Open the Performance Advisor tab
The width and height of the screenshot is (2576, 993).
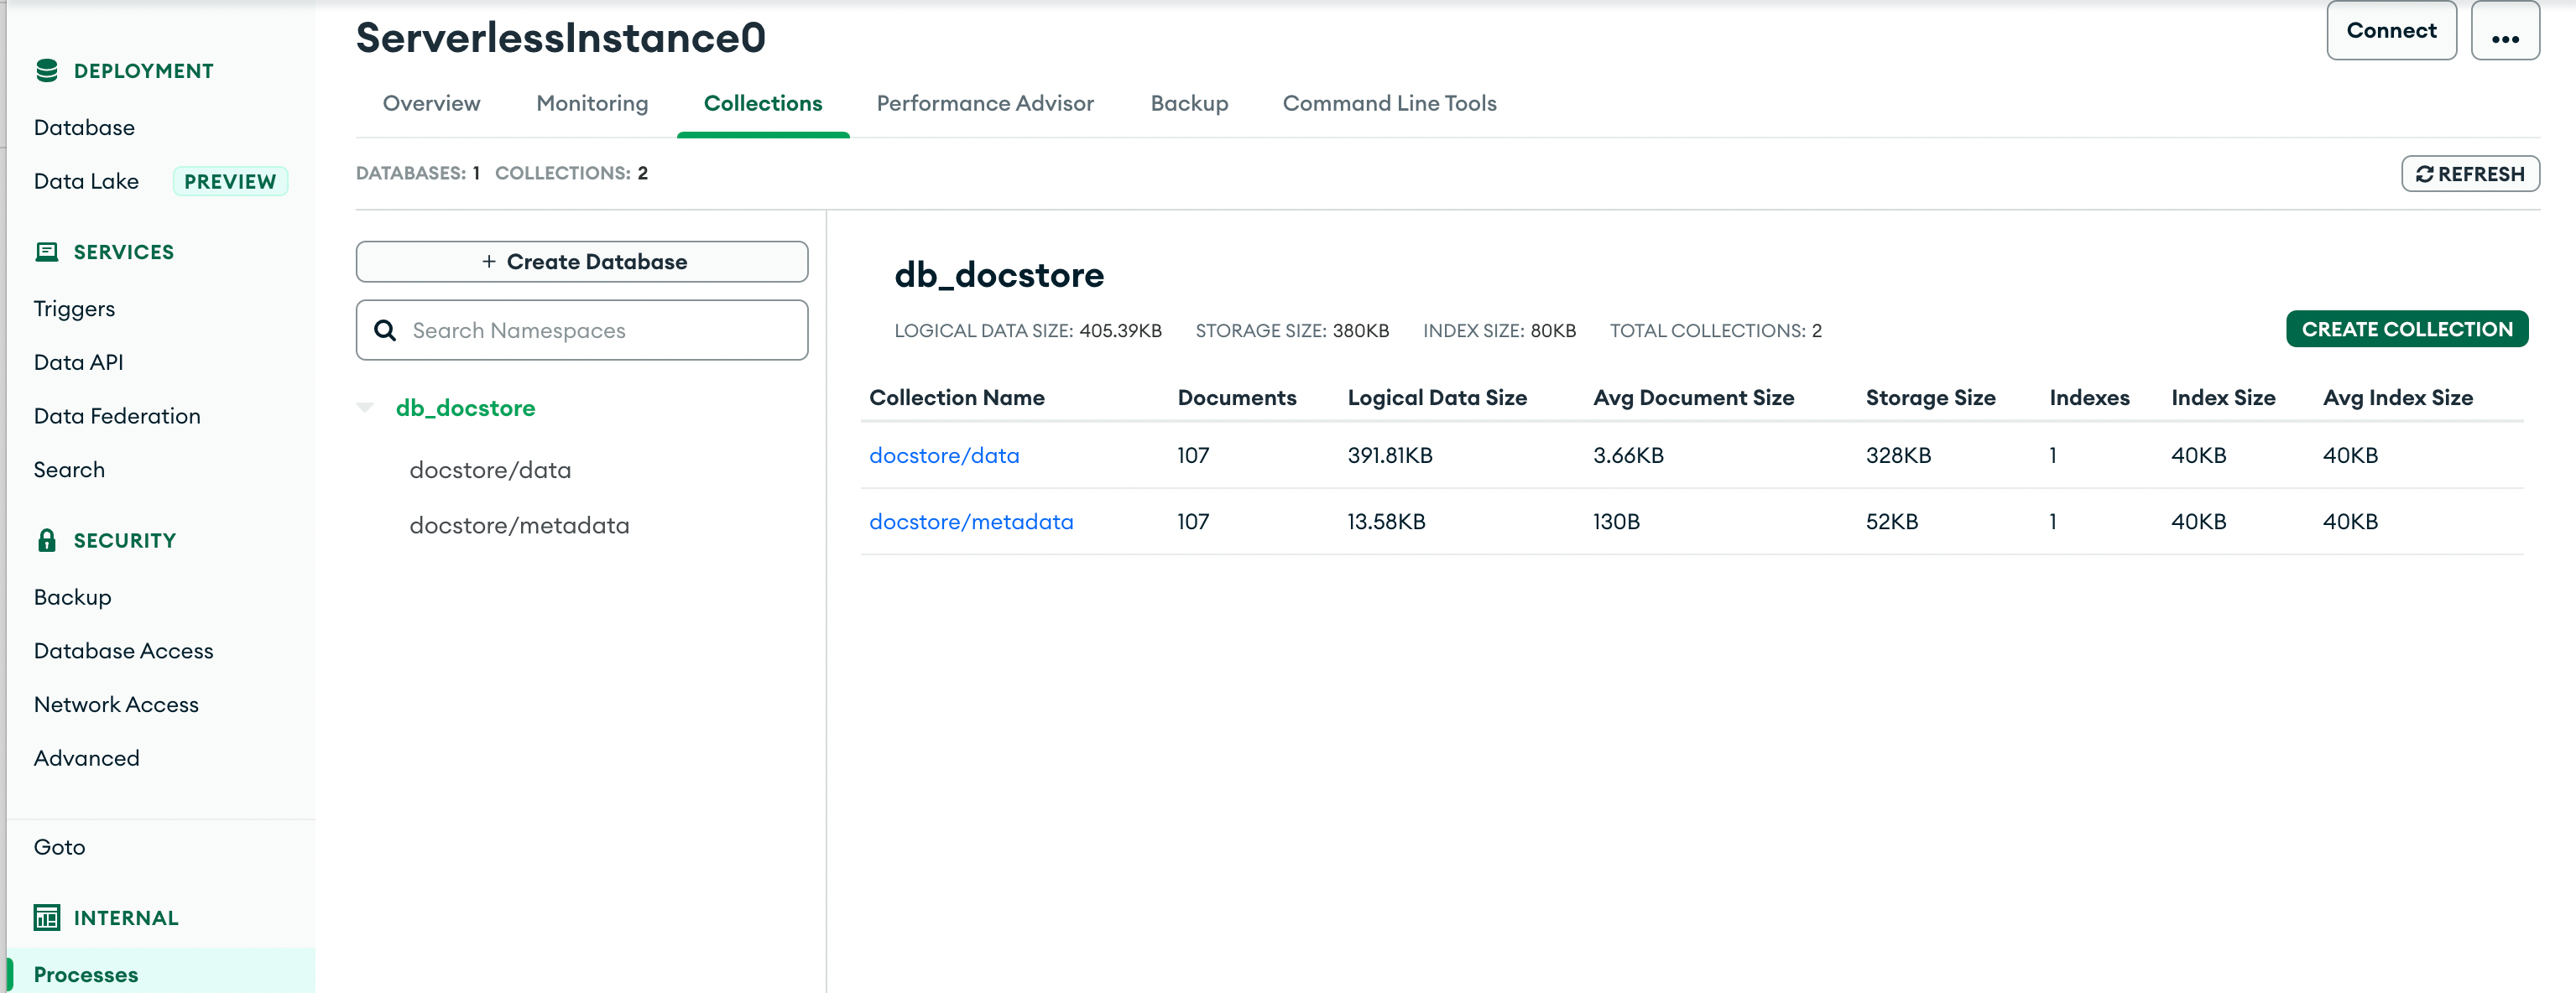coord(984,103)
